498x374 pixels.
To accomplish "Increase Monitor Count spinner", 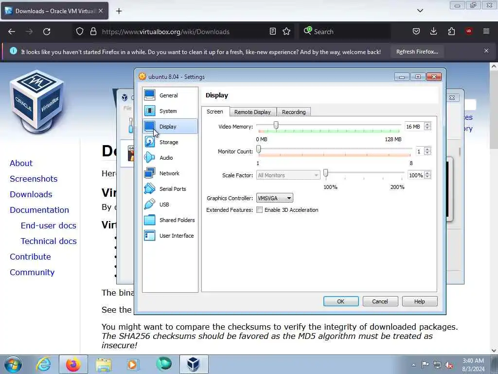I will pos(427,149).
